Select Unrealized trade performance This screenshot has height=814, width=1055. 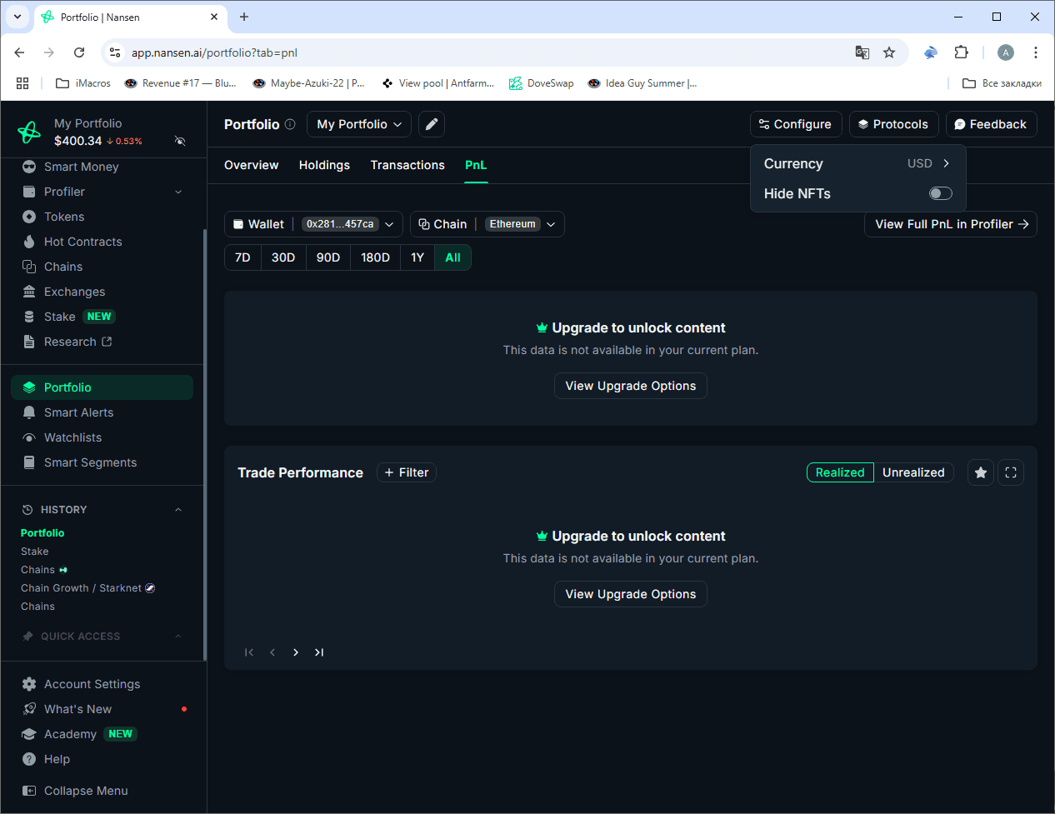tap(913, 472)
